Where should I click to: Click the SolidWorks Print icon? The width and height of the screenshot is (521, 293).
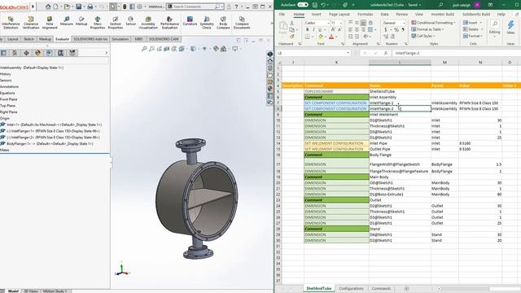point(90,7)
